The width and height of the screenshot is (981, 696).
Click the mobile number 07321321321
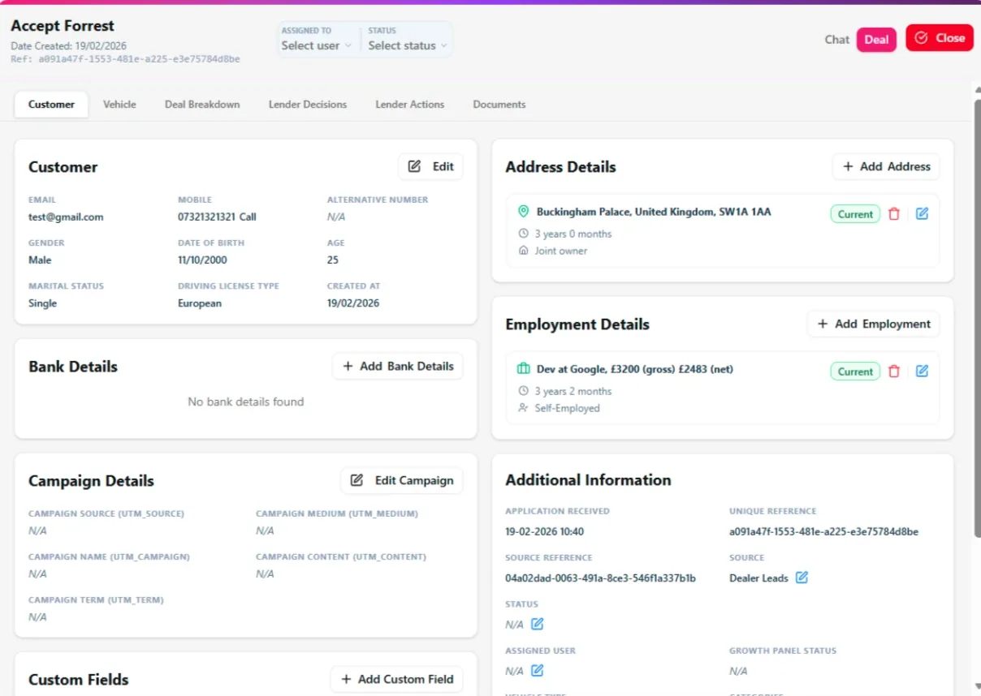click(x=206, y=217)
